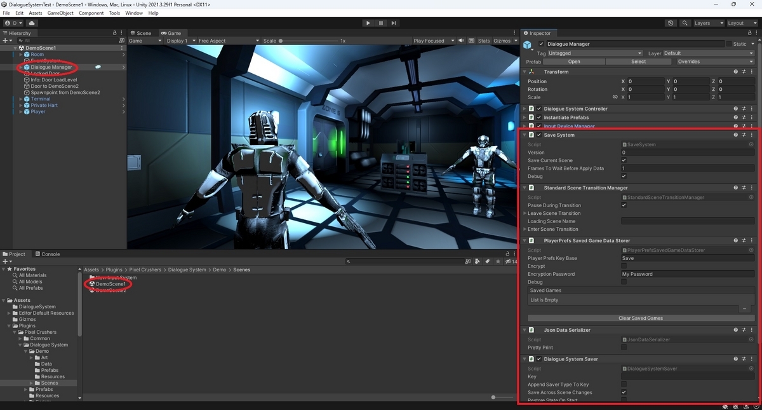Toggle the Static checkbox in Inspector
Viewport: 762px width, 410px height.
(729, 44)
